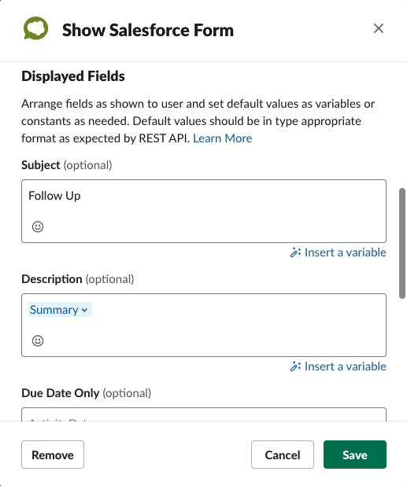Cancel the form changes
407x486 pixels.
coord(283,455)
